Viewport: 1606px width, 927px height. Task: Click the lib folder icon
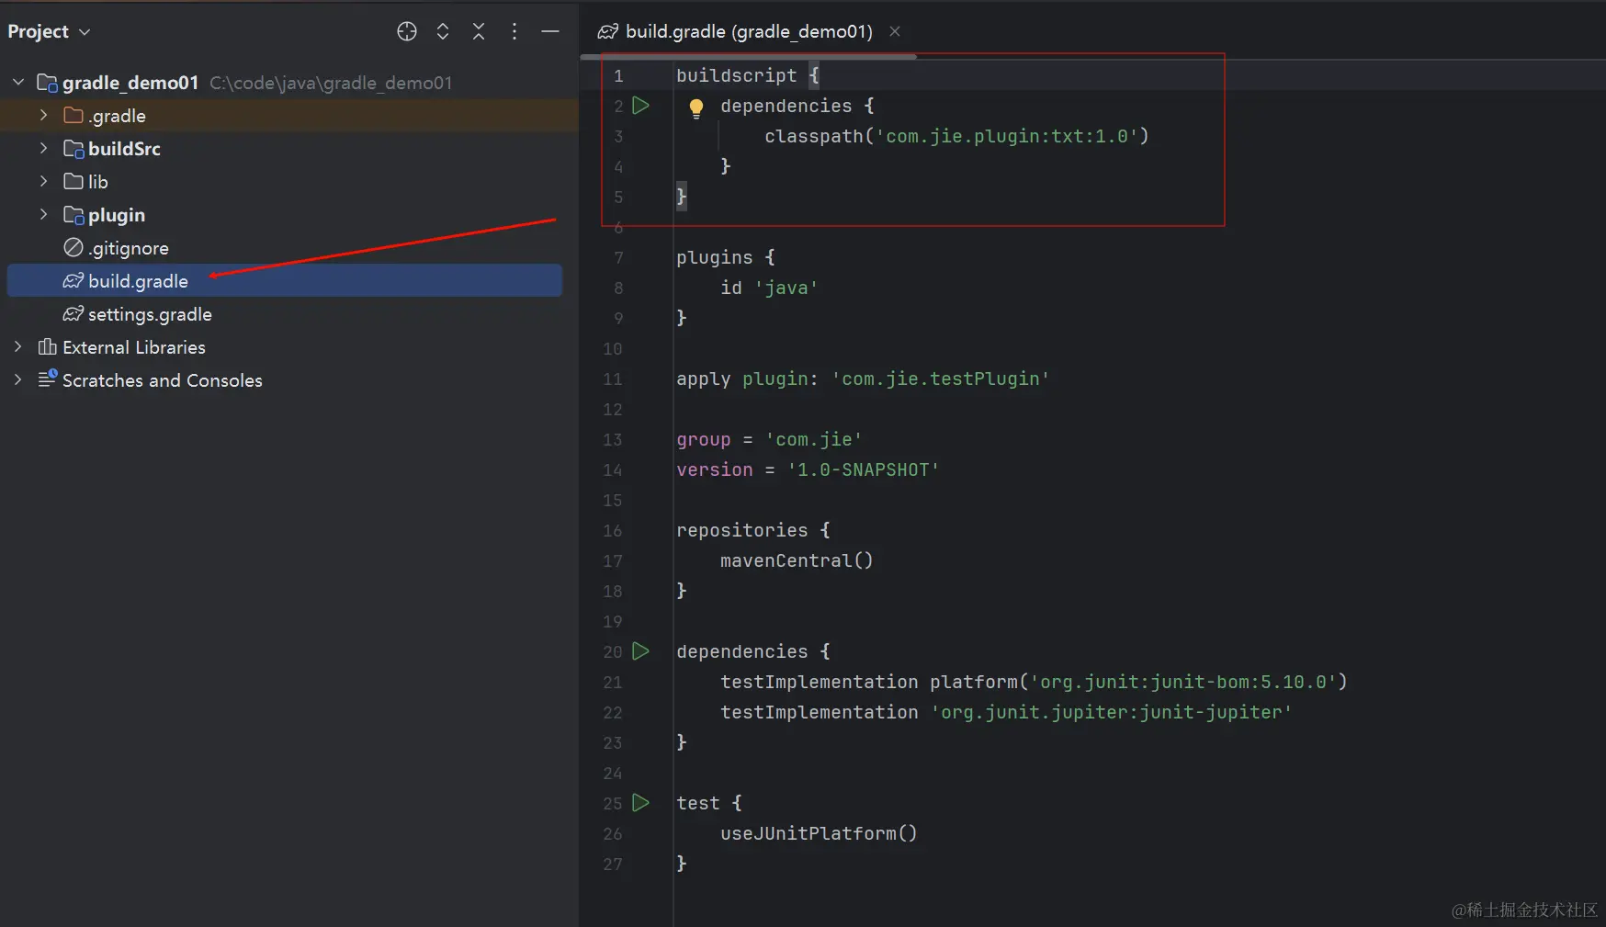coord(74,182)
